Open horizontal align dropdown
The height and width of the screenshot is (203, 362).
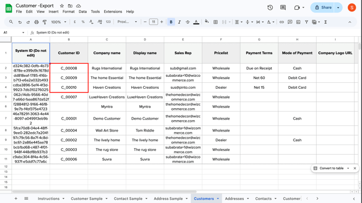click(x=238, y=22)
